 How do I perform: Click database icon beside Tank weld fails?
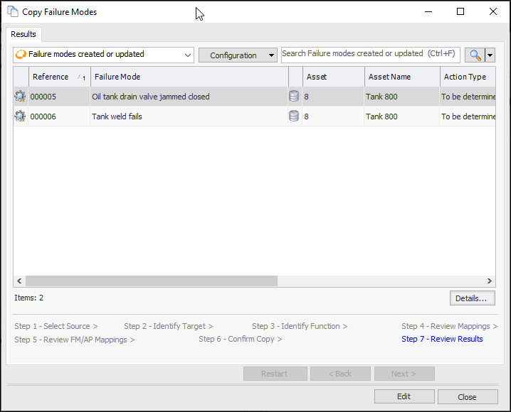(x=294, y=116)
